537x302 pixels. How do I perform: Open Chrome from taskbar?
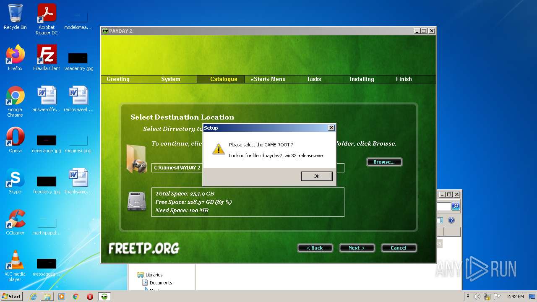point(76,297)
